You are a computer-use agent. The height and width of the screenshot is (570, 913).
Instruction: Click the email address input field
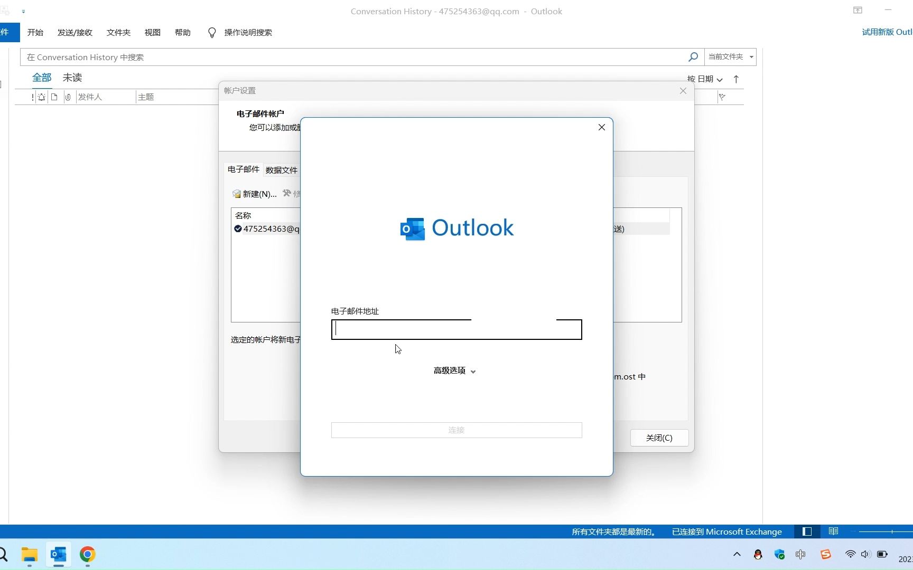coord(456,329)
